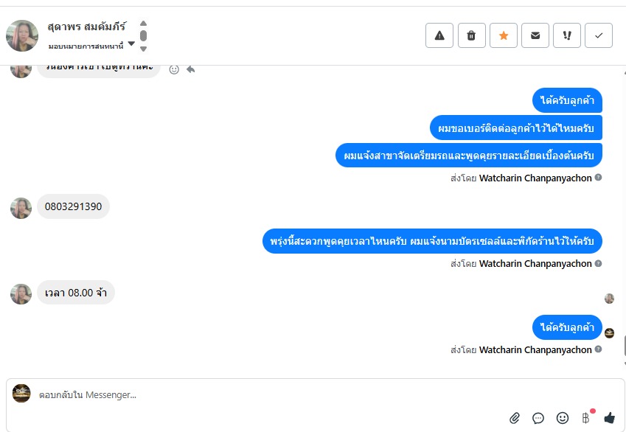Open the saved replies speech bubble icon
This screenshot has width=626, height=432.
(538, 418)
